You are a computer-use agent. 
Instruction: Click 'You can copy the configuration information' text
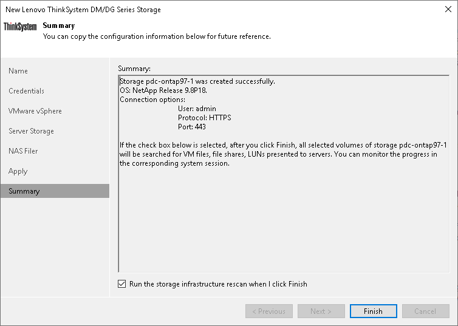pyautogui.click(x=157, y=36)
